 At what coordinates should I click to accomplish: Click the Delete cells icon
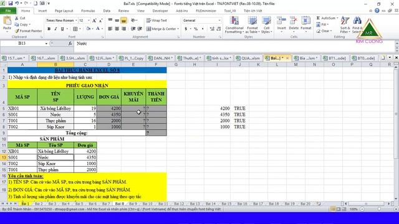294,21
